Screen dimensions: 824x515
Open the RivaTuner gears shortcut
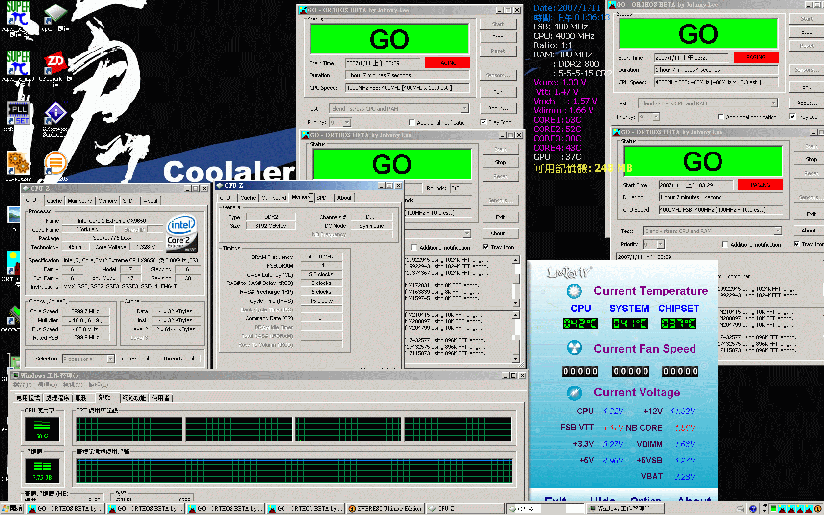point(19,164)
